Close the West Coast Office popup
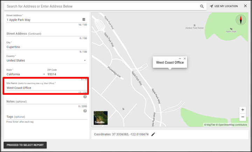 pos(185,58)
